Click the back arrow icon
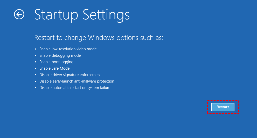The width and height of the screenshot is (257, 138). (19, 14)
